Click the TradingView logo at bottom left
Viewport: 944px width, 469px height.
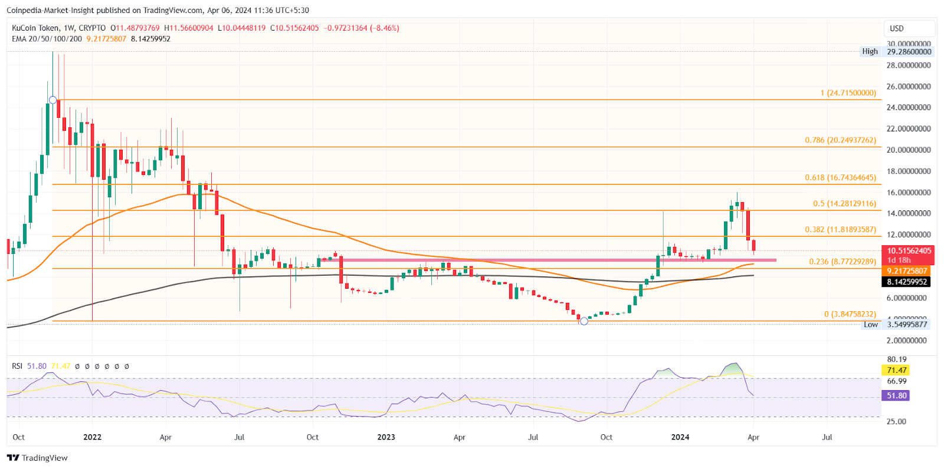[x=37, y=458]
